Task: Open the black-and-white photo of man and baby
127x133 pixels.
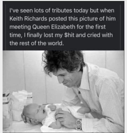Action: click(x=63, y=92)
